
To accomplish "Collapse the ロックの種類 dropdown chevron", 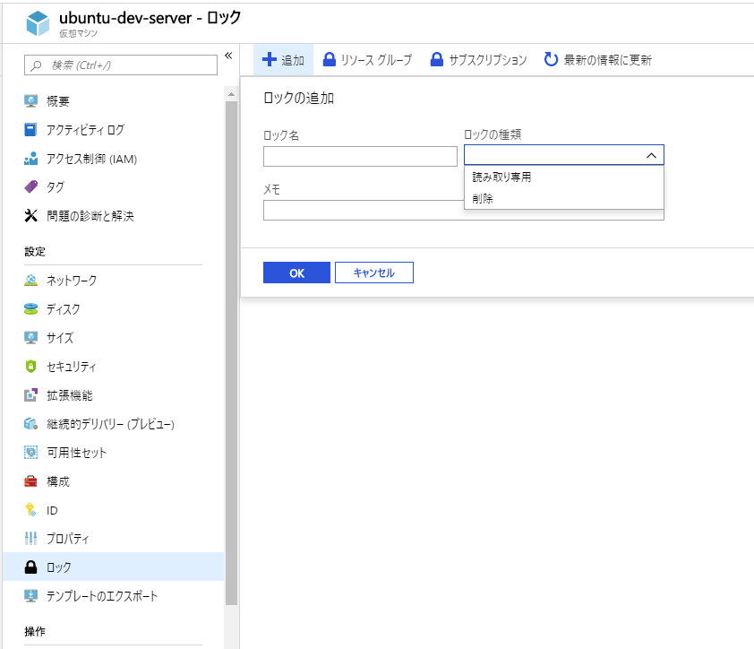I will click(653, 155).
